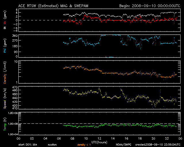Image resolution: width=184 pixels, height=147 pixels.
Task: Click the "start DOY: 254" footer text
Action: (x=28, y=145)
